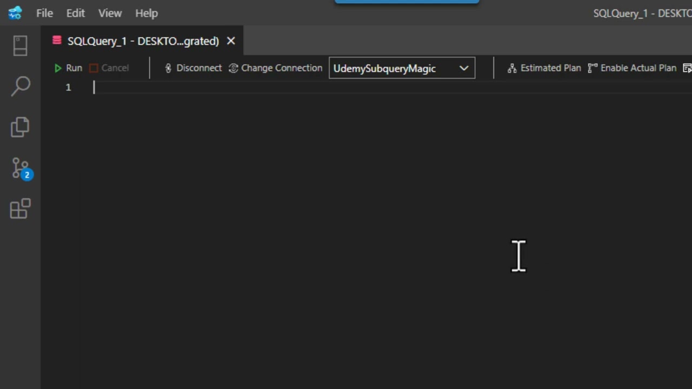692x389 pixels.
Task: Click line number 1 in the gutter
Action: click(68, 87)
